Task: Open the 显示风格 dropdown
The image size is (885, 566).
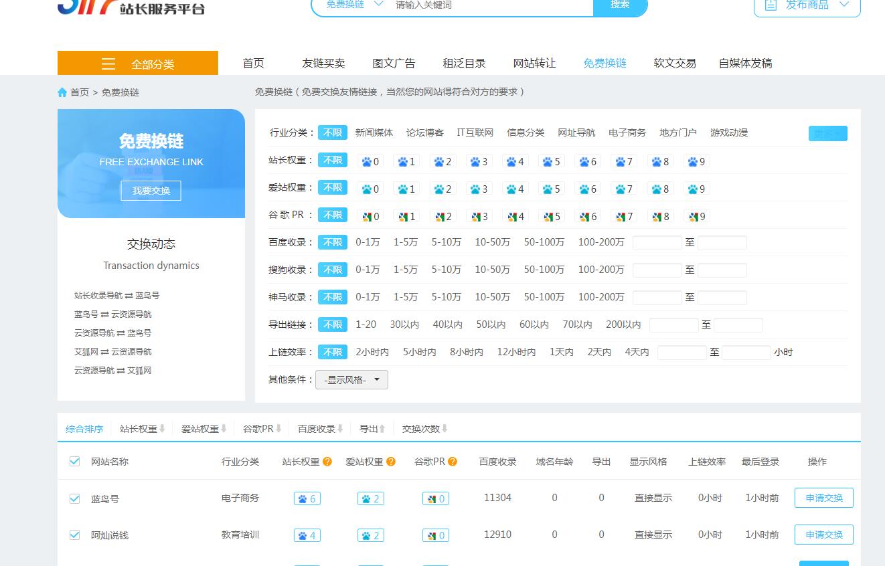Action: pos(351,380)
